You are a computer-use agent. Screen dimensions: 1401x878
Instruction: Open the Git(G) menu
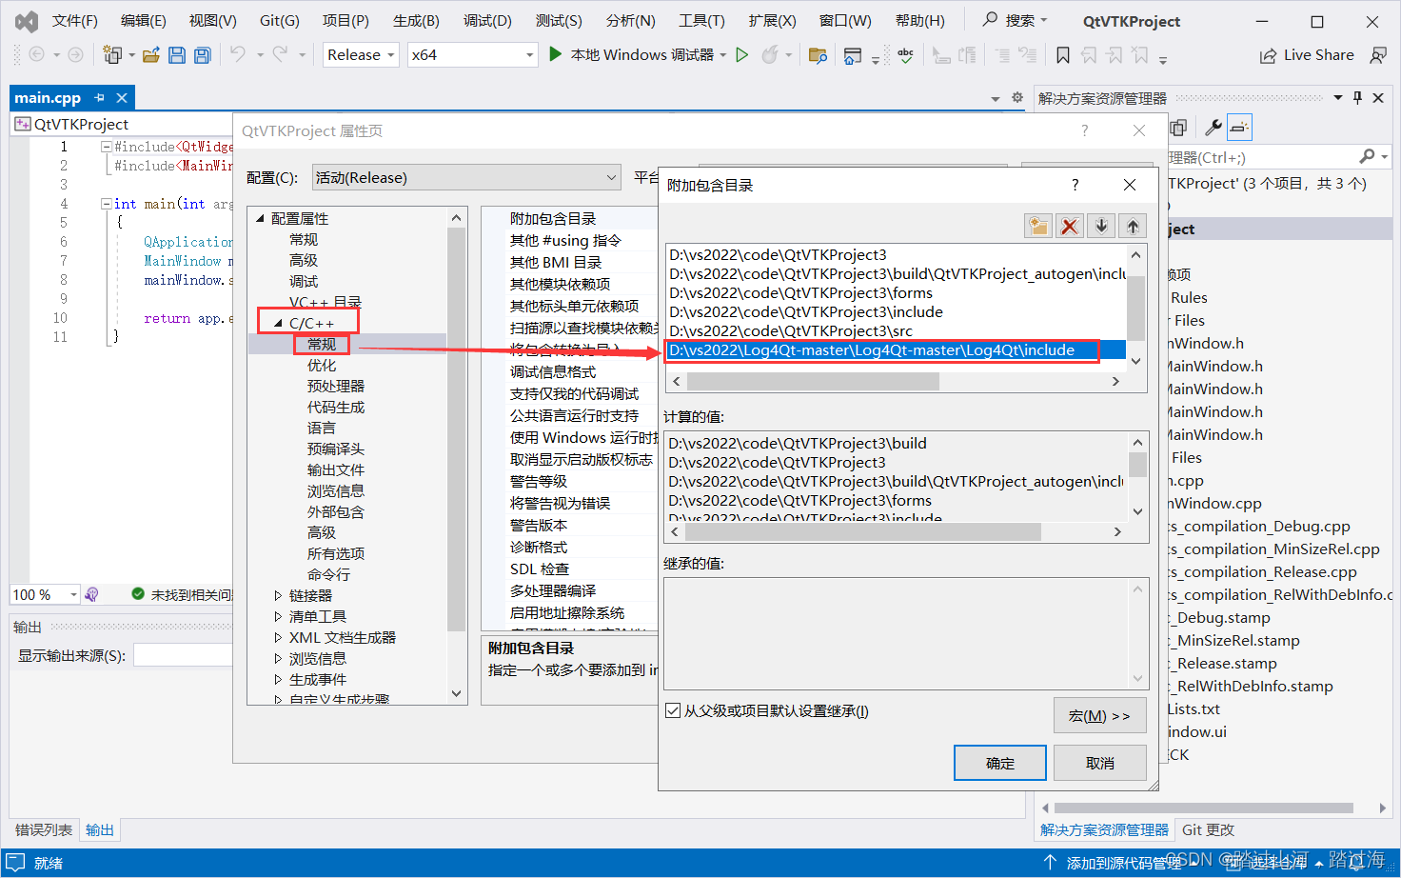(279, 20)
